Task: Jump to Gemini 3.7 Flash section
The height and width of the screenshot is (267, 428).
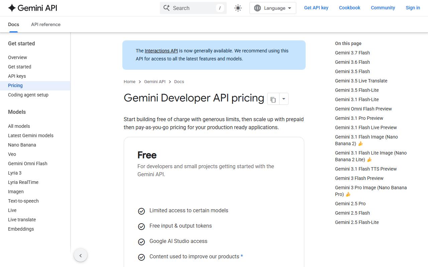Action: coord(352,53)
